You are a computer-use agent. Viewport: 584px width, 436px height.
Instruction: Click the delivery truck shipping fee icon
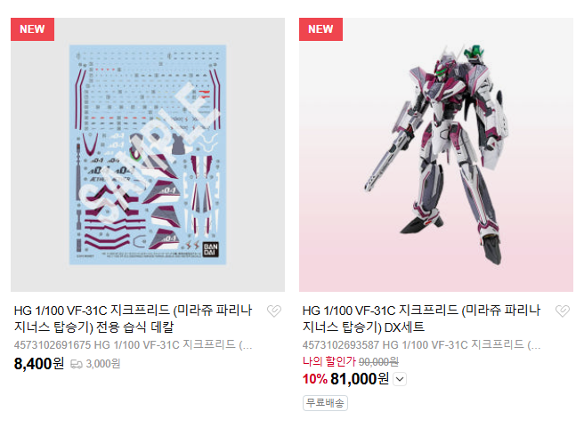(x=77, y=364)
